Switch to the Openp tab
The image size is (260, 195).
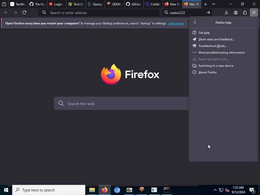pos(95,4)
